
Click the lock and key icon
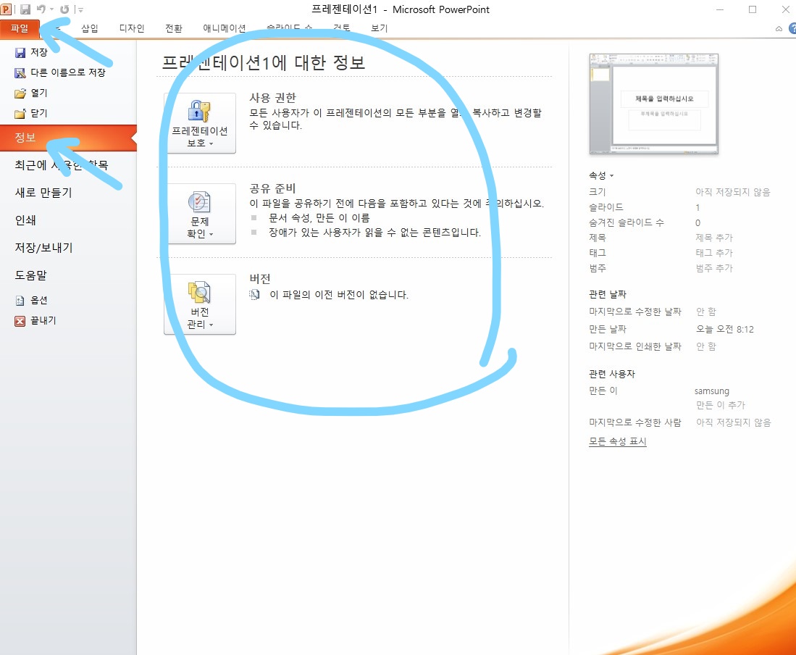tap(199, 111)
